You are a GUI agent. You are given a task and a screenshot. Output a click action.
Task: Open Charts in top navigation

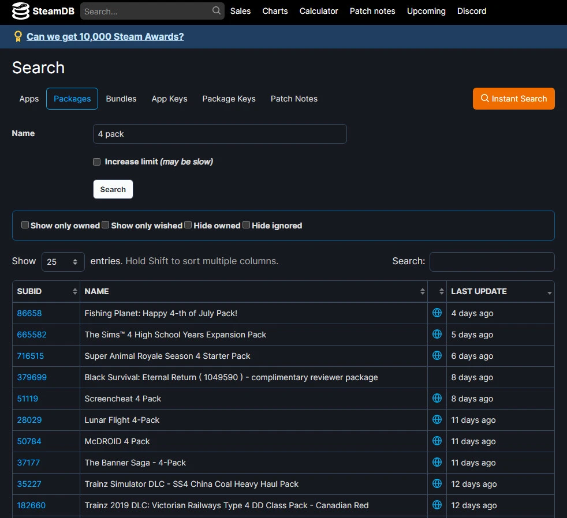pyautogui.click(x=275, y=11)
